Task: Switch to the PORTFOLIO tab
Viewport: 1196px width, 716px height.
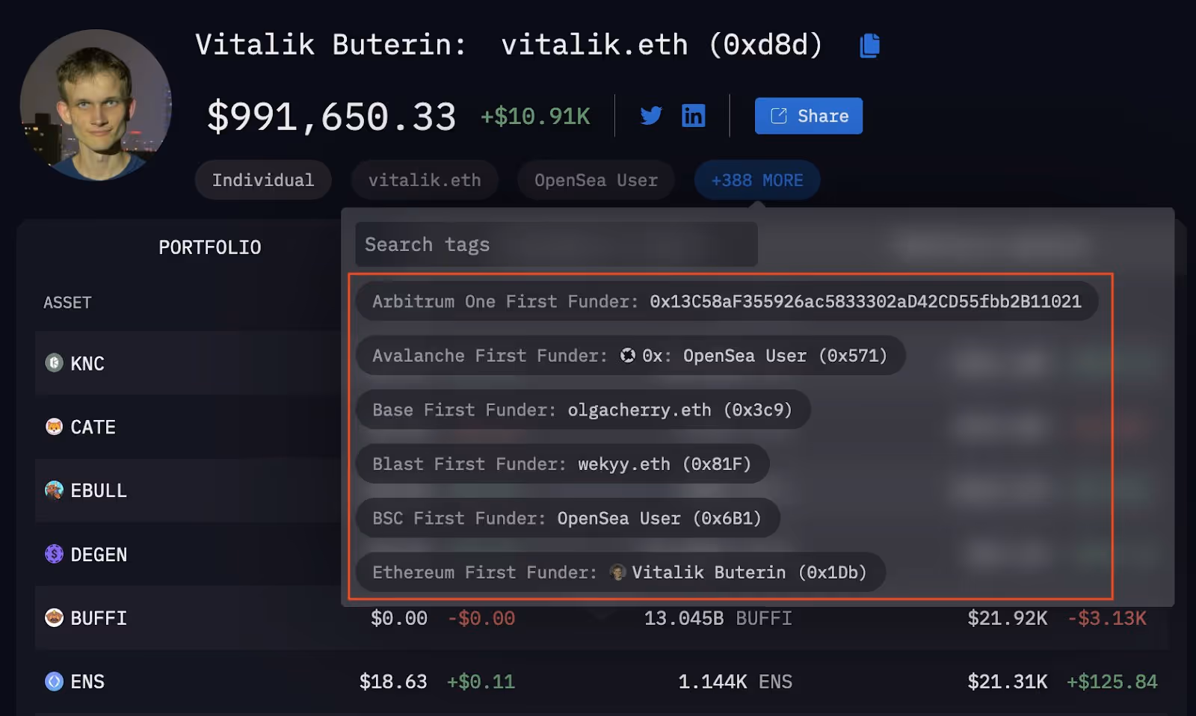Action: pos(210,247)
